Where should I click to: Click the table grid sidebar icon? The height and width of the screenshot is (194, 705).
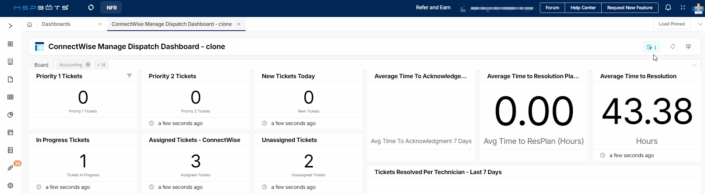coord(10,97)
